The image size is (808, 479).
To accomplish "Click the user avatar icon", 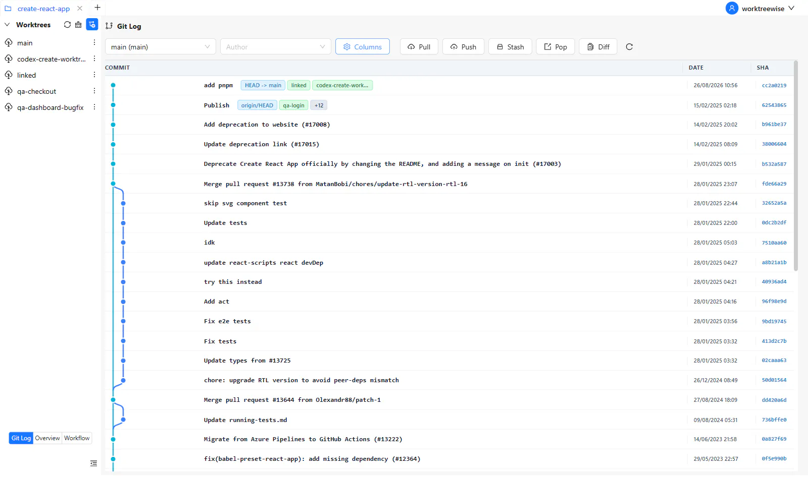I will click(732, 8).
